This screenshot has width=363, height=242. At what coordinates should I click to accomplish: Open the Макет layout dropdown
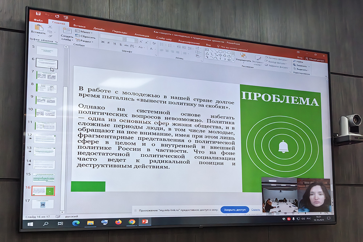[x=84, y=32]
